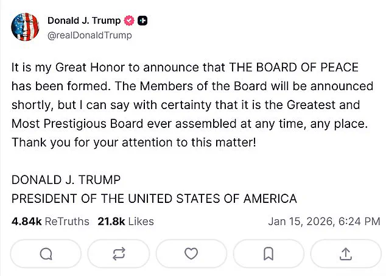Open Donald J. Trump's profile avatar
386x276 pixels.
[24, 27]
